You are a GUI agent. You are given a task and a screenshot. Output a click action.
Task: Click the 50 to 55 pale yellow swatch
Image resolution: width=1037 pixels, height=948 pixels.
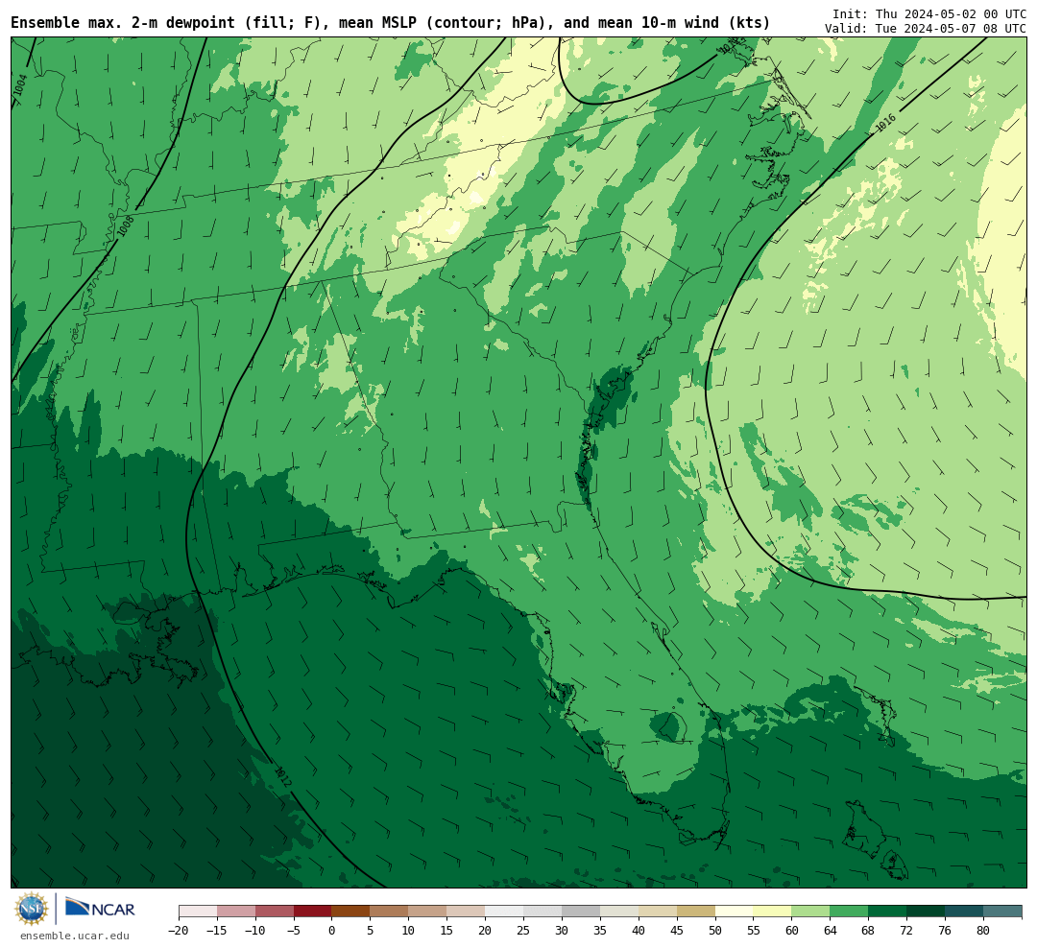[735, 912]
